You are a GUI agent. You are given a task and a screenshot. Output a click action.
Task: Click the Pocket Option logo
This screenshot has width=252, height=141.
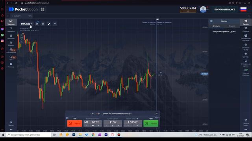pyautogui.click(x=23, y=9)
